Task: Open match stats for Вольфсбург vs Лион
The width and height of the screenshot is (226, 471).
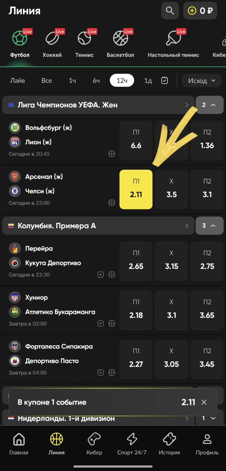Action: coord(112,154)
